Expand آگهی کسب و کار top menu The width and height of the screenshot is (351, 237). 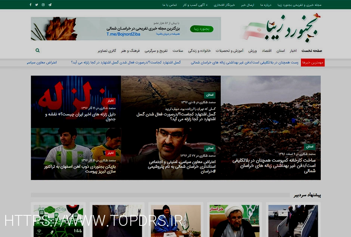coord(195,5)
